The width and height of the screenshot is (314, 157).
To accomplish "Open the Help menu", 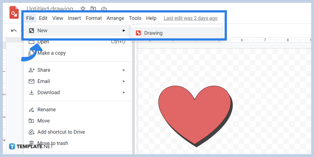I will tap(151, 18).
